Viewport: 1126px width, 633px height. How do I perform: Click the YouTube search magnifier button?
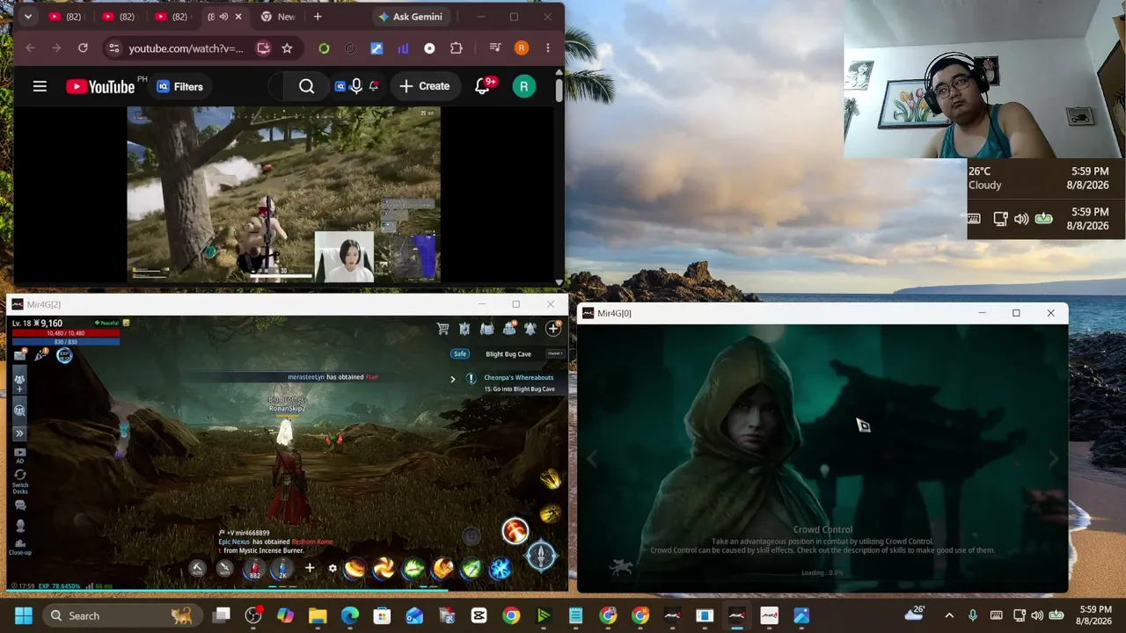coord(306,86)
